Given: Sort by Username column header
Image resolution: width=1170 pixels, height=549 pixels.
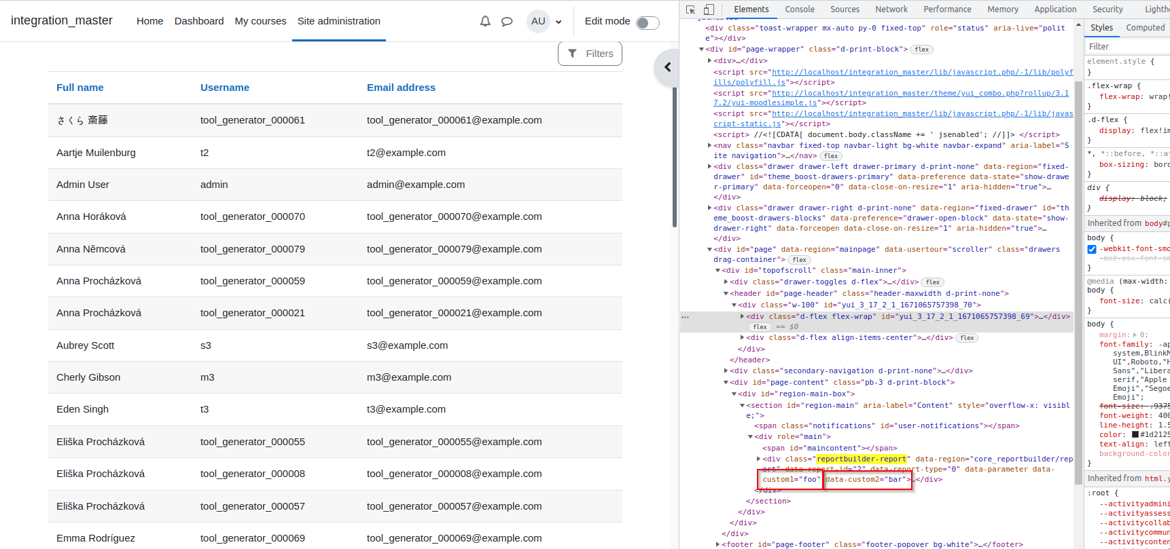Looking at the screenshot, I should tap(225, 88).
